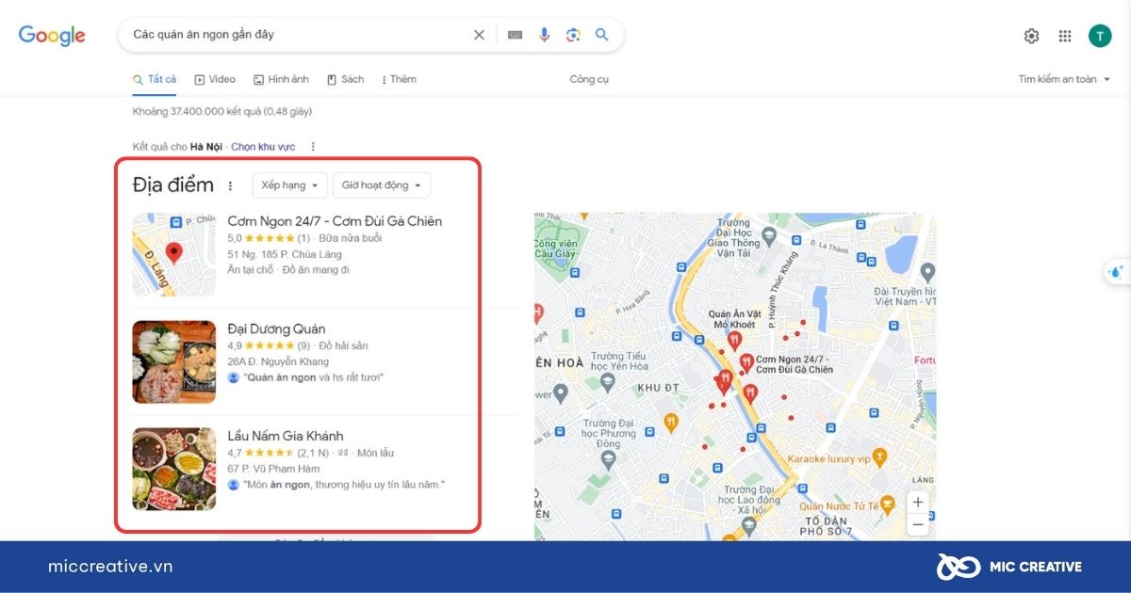Click the address 26A Đ. Nguyễn Khang
The image size is (1131, 593).
pos(278,361)
